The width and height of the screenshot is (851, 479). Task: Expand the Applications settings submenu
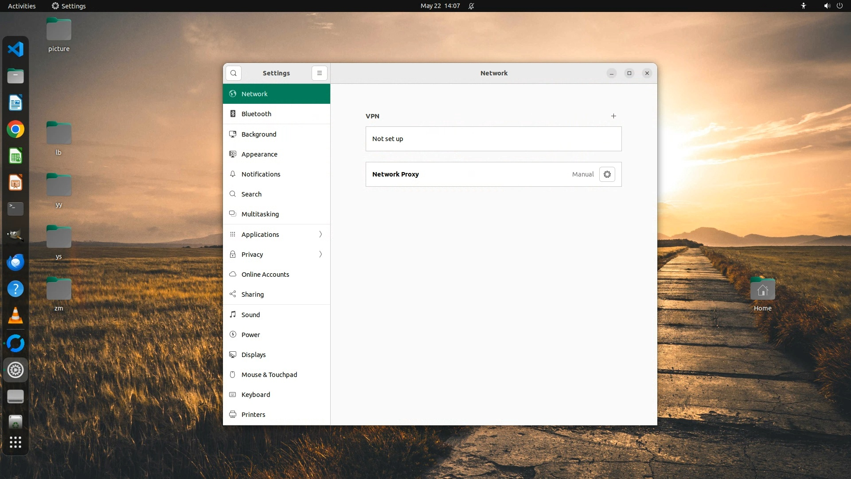[x=320, y=234]
